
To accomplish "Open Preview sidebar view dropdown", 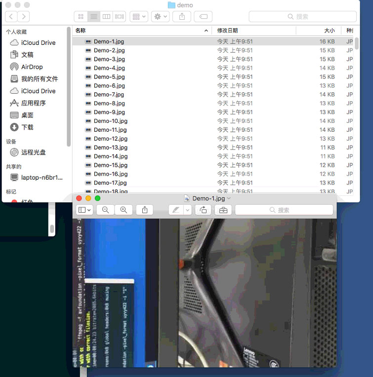I will pyautogui.click(x=84, y=210).
